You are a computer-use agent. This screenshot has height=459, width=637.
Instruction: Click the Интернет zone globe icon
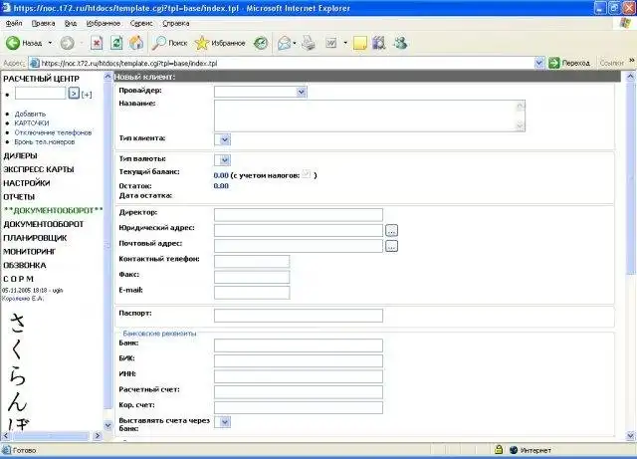(514, 450)
